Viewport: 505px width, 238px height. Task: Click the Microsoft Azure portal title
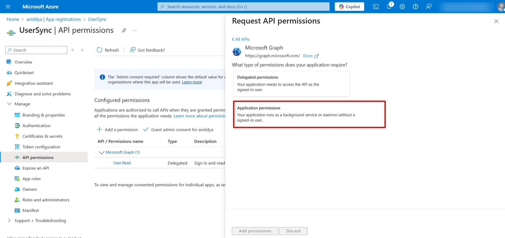pyautogui.click(x=40, y=7)
